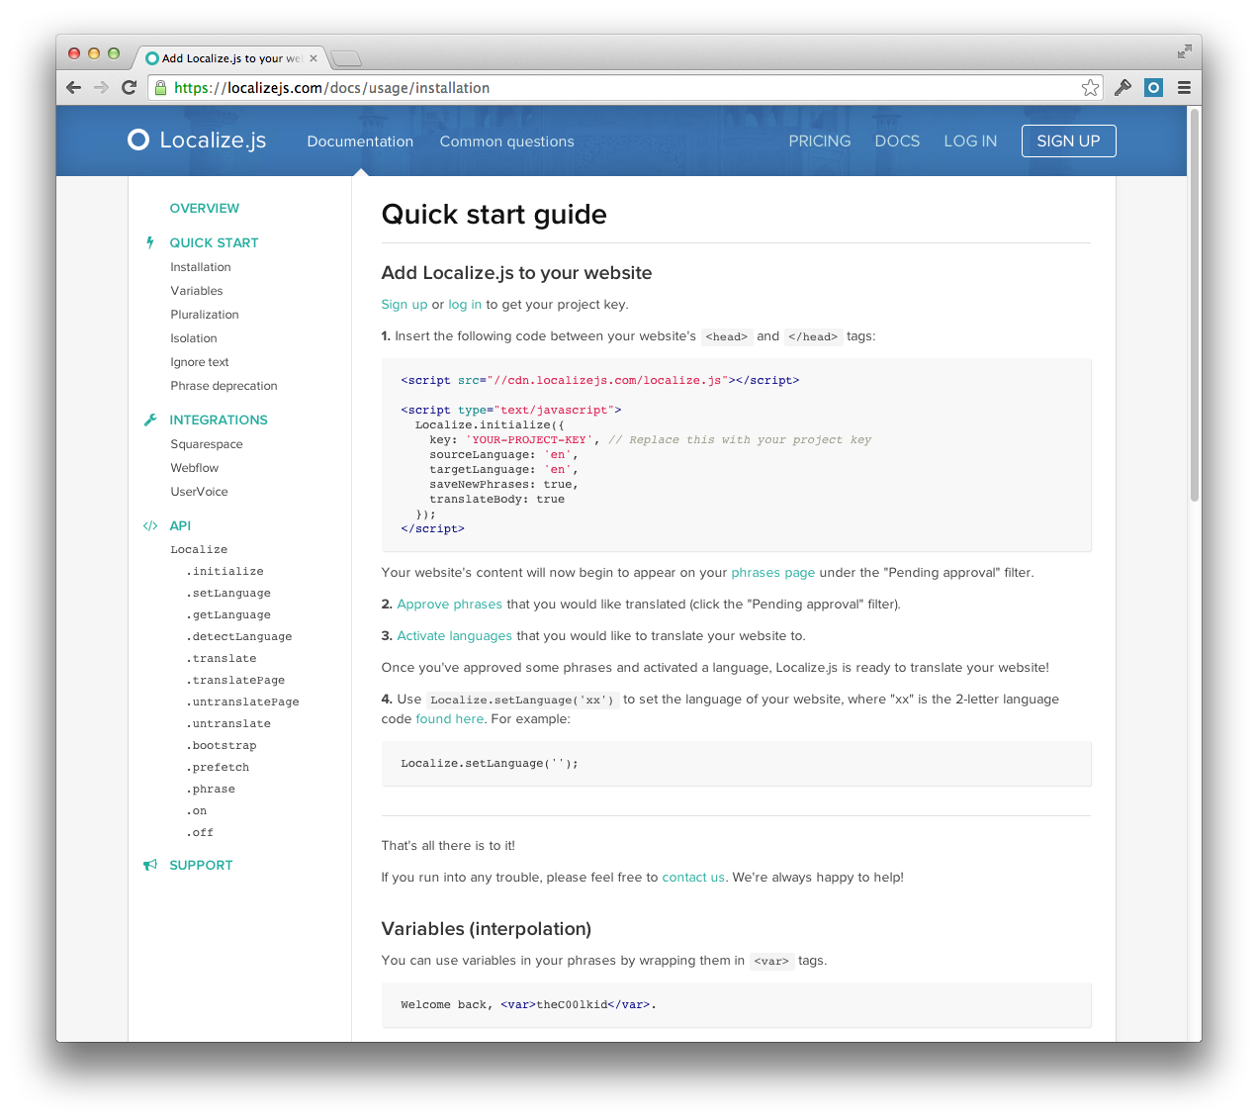The height and width of the screenshot is (1120, 1258).
Task: Open .bootstrap API reference
Action: [222, 745]
